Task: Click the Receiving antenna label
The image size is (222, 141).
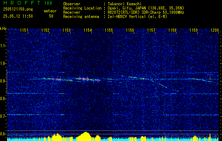Action: click(81, 17)
